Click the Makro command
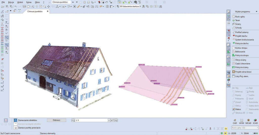 [x=236, y=109]
